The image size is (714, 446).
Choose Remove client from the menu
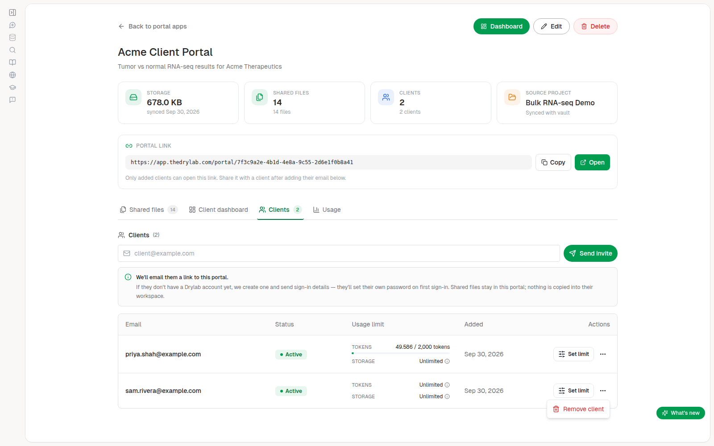(x=578, y=409)
